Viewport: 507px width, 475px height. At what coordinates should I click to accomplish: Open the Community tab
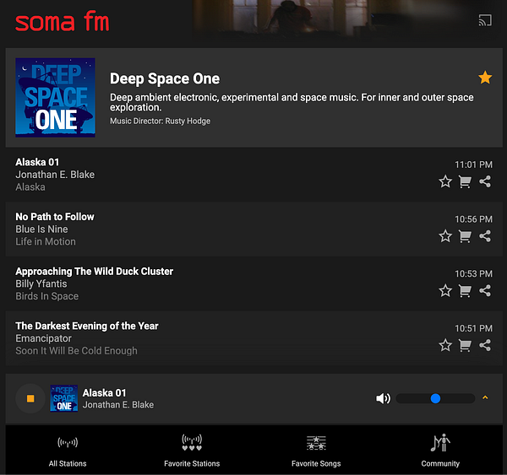[440, 451]
